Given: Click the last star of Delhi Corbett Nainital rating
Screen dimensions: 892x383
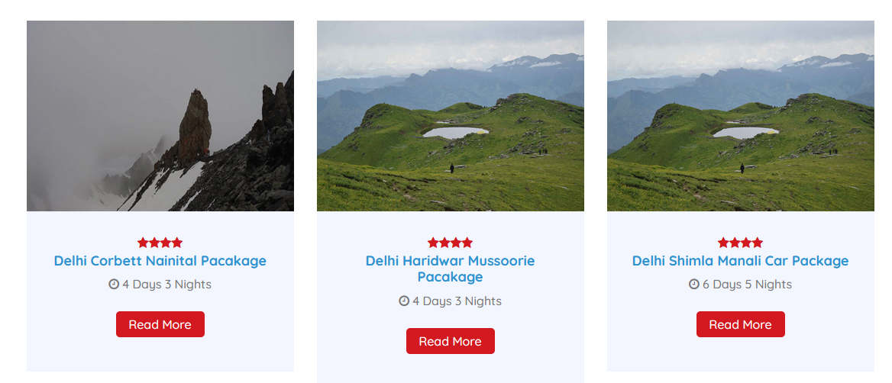Looking at the screenshot, I should (x=177, y=243).
